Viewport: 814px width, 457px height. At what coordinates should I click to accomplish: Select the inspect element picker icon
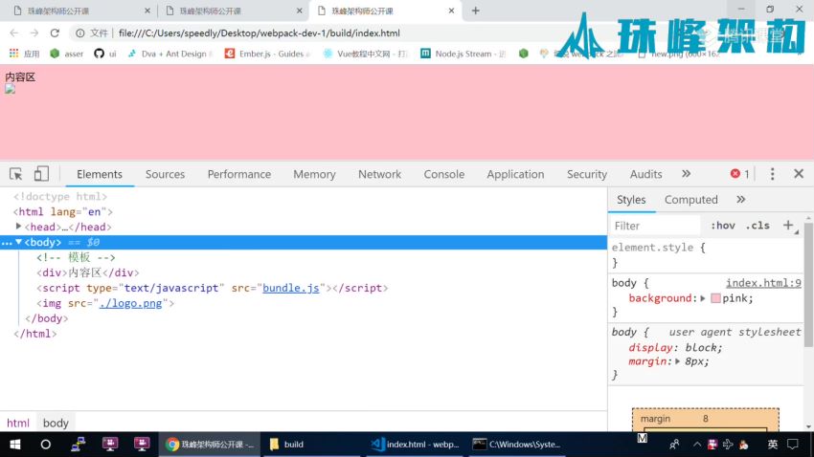tap(15, 174)
